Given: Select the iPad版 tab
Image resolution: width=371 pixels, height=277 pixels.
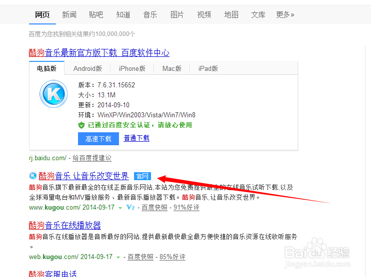Looking at the screenshot, I should (x=208, y=68).
